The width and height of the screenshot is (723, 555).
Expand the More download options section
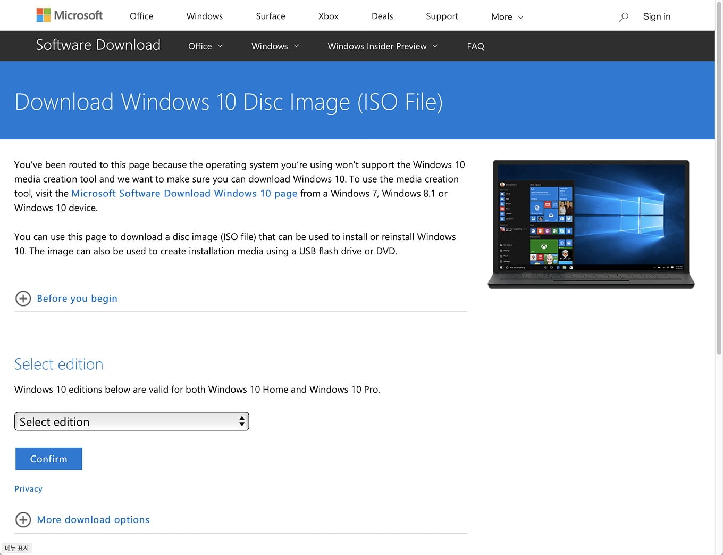(x=93, y=520)
